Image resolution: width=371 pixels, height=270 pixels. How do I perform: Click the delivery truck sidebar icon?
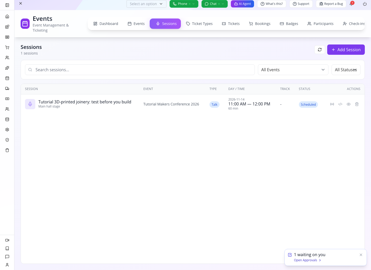pyautogui.click(x=7, y=88)
